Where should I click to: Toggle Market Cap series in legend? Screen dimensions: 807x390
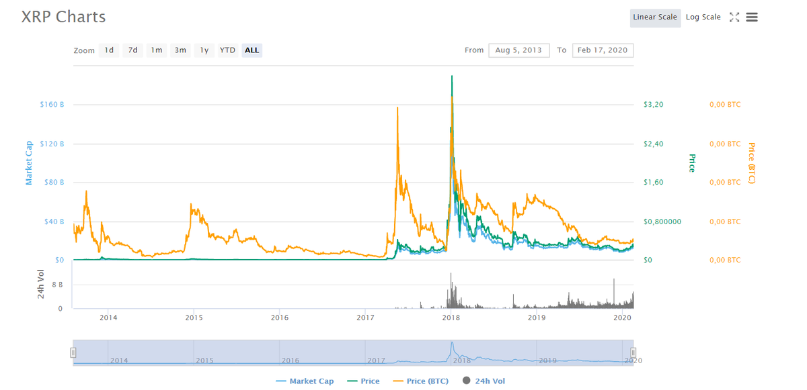305,381
